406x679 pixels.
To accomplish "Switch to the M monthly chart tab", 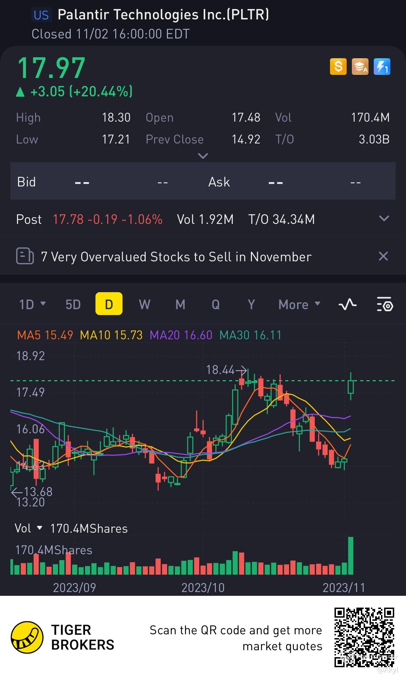I will [x=180, y=304].
